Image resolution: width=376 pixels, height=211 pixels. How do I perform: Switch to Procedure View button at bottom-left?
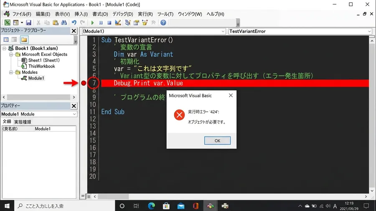coord(83,196)
